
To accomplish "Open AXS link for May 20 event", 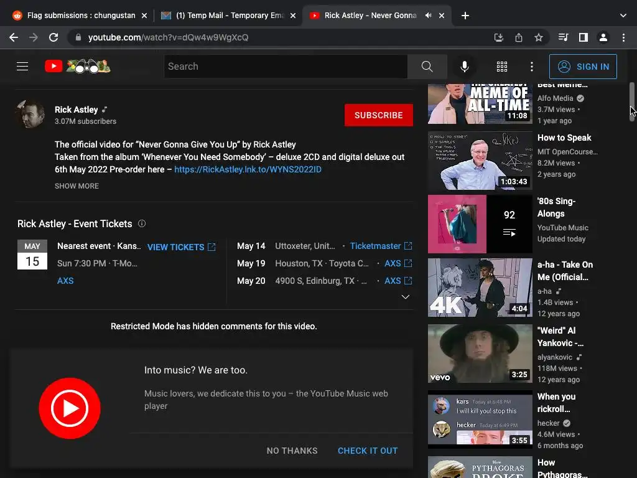I will tap(393, 281).
